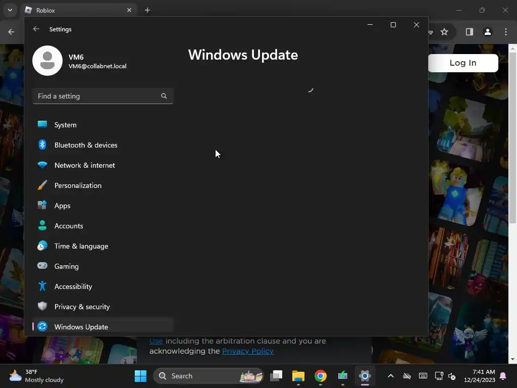
Task: Go to Personalization settings
Action: (x=103, y=185)
